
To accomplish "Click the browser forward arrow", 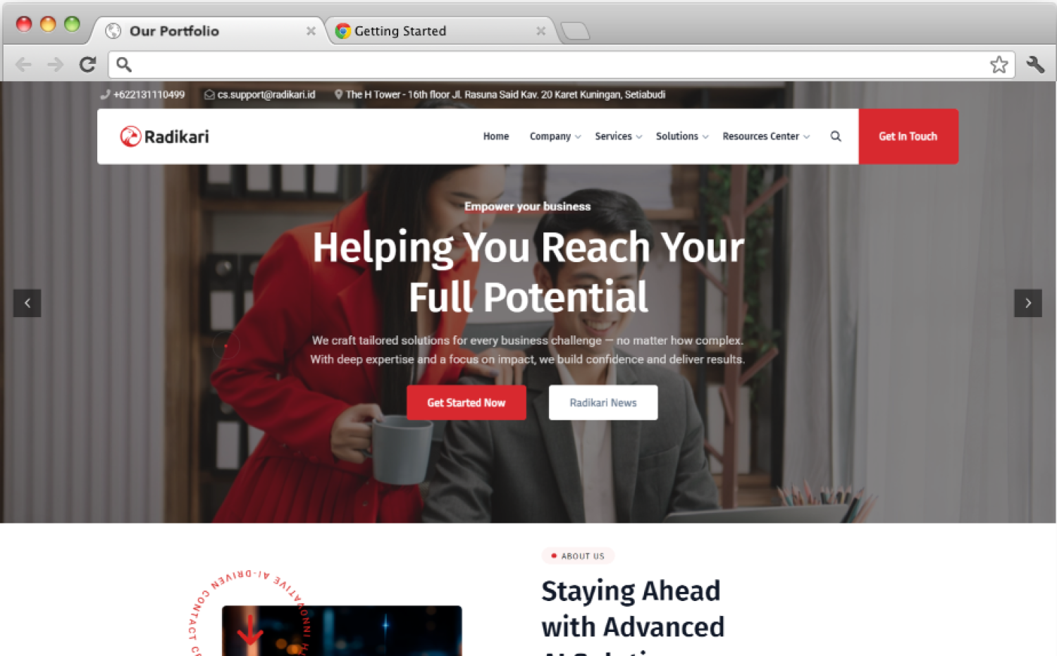I will 55,65.
